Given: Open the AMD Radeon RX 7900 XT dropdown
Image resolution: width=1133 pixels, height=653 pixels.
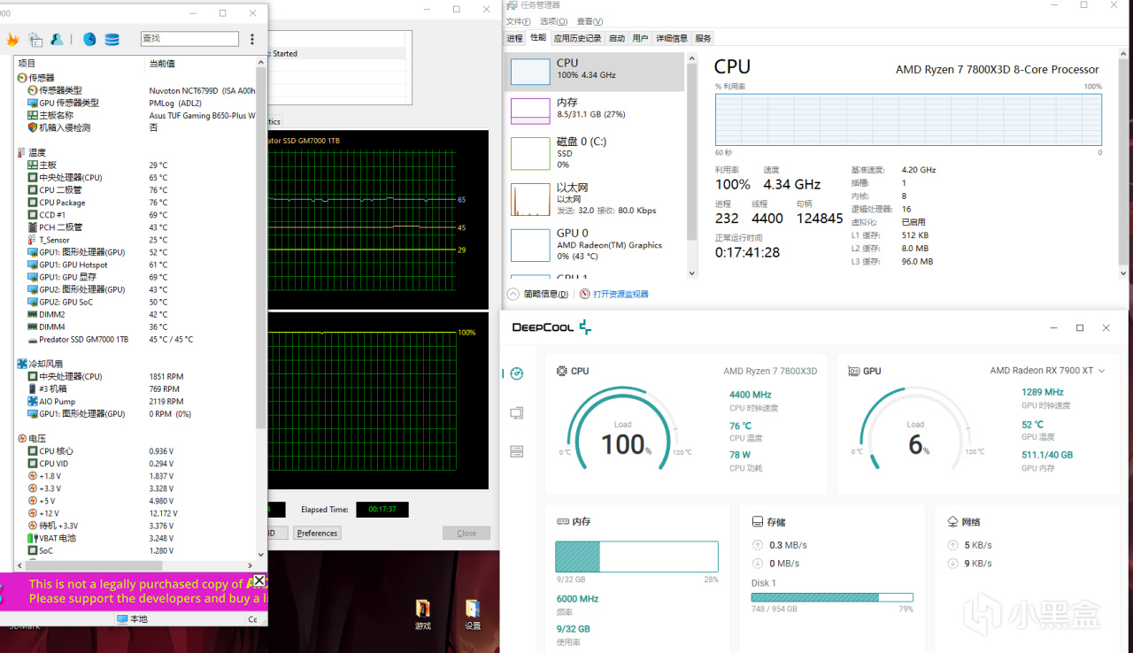Looking at the screenshot, I should pyautogui.click(x=1048, y=371).
